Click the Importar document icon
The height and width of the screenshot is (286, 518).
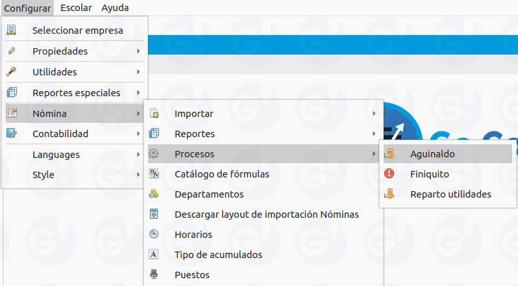[154, 114]
